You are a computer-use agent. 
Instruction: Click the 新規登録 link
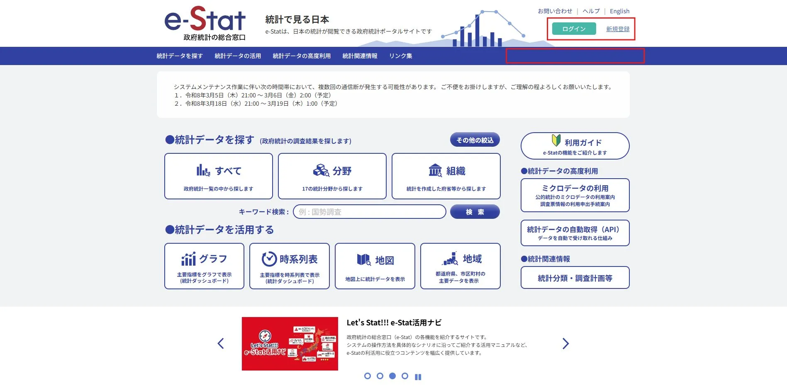pyautogui.click(x=618, y=29)
